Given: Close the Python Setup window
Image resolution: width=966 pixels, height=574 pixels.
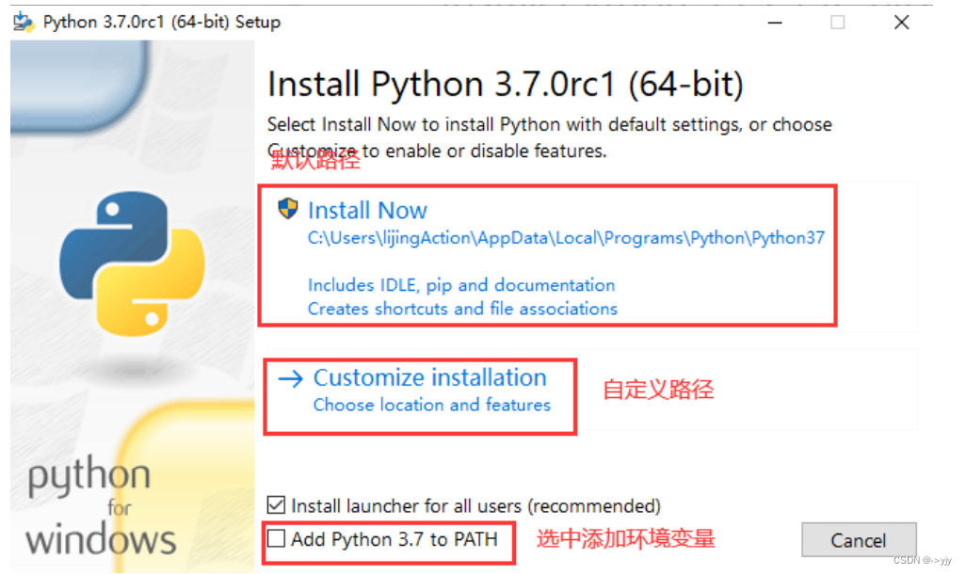Looking at the screenshot, I should click(901, 23).
